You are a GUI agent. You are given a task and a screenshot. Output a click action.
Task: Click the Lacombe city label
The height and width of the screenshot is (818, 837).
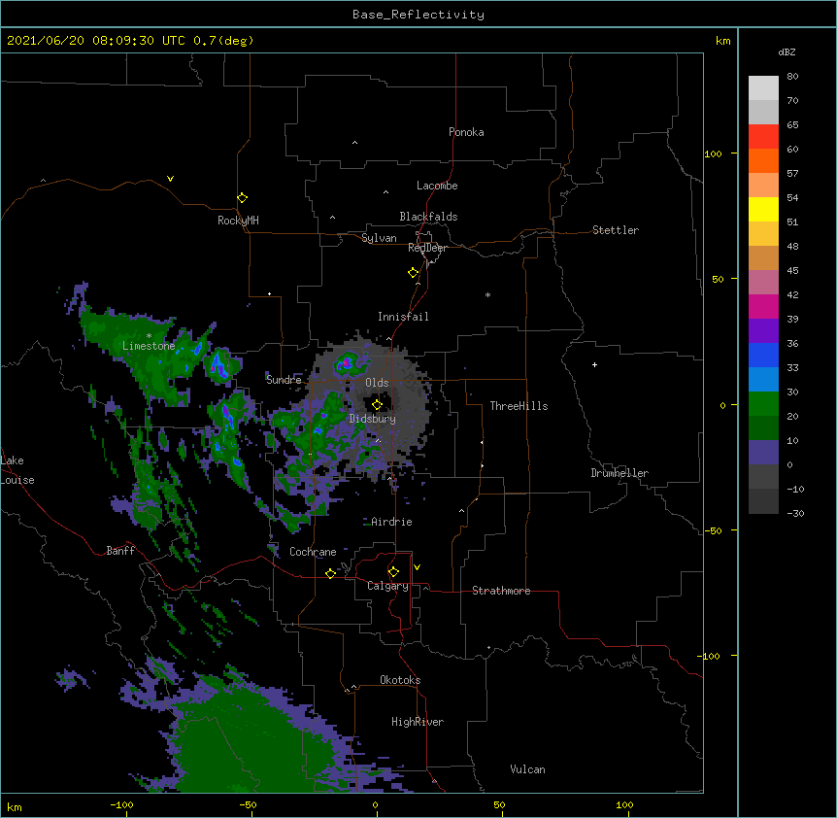[x=437, y=186]
